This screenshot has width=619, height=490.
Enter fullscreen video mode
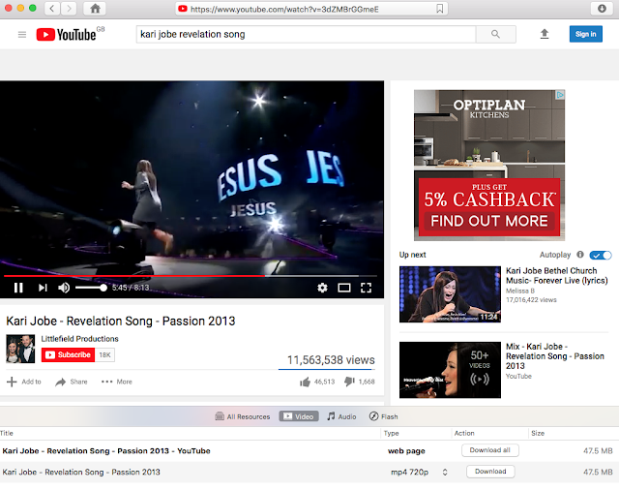366,288
